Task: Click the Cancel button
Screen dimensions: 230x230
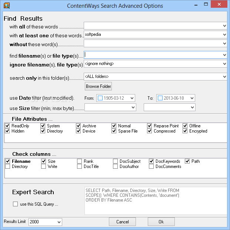Action: (123, 222)
